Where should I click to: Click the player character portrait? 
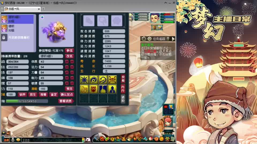click(x=155, y=18)
